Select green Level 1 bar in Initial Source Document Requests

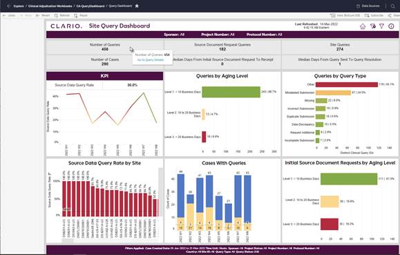coord(349,179)
